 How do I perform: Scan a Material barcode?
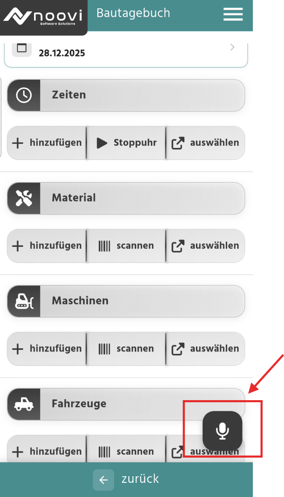click(126, 246)
